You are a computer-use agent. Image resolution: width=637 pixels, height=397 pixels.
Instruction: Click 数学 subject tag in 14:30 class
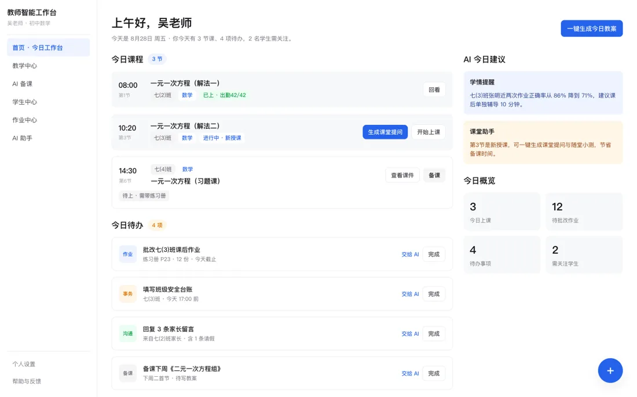pyautogui.click(x=188, y=169)
